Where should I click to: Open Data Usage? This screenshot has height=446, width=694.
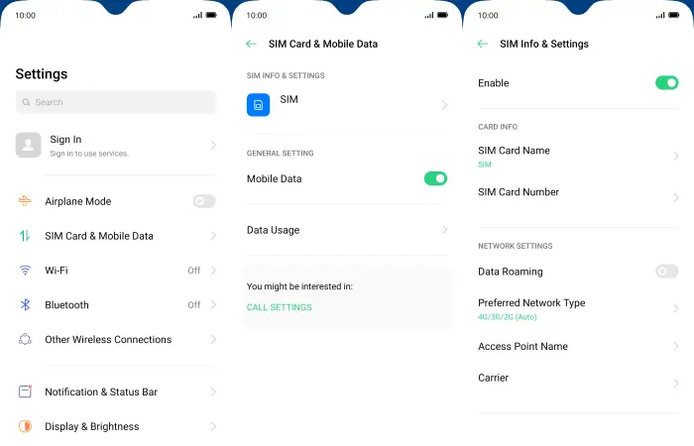point(347,230)
